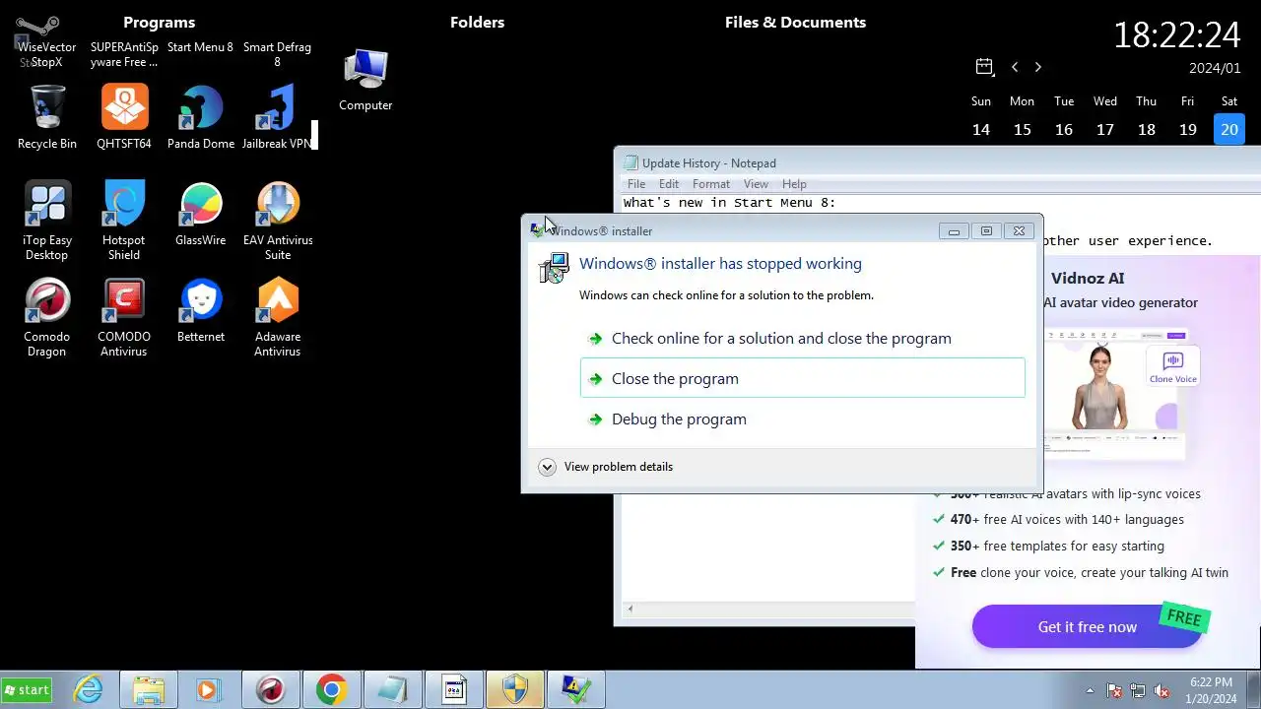Screen dimensions: 1261x709
Task: Open Start Menu 8 shortcut label
Action: pyautogui.click(x=200, y=47)
